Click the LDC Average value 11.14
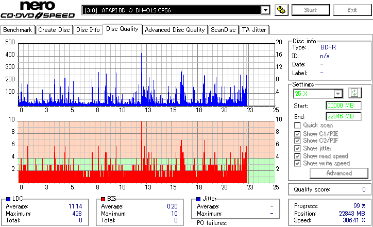373x227 pixels. tap(75, 206)
